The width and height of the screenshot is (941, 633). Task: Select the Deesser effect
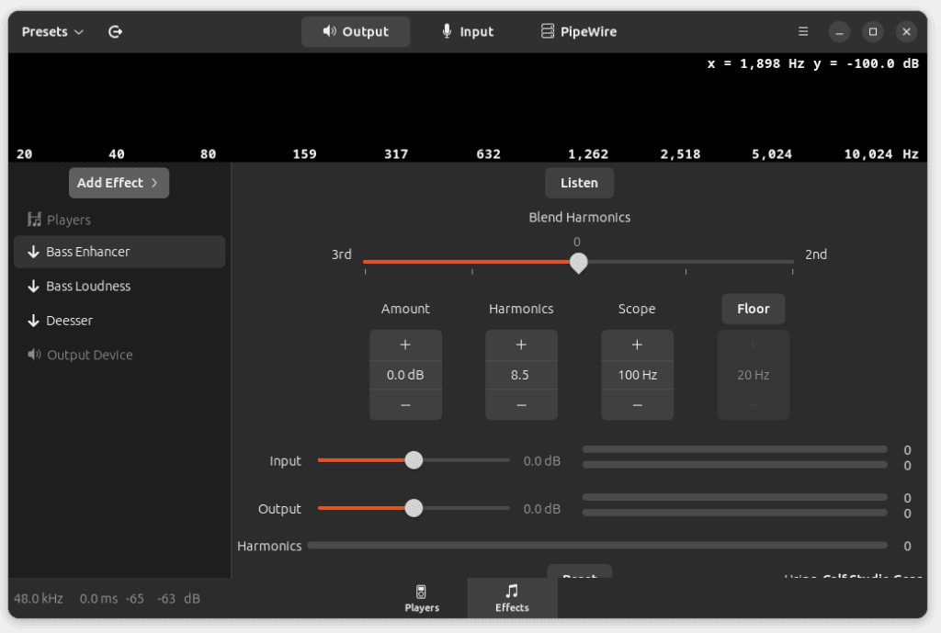click(119, 321)
